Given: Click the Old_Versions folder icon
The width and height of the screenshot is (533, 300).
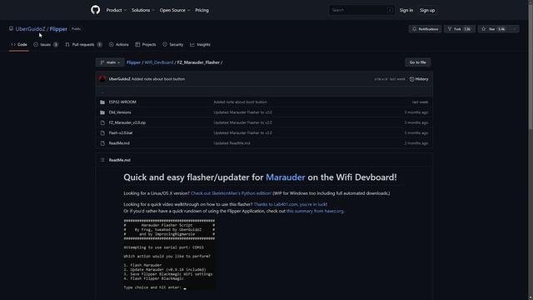Looking at the screenshot, I should point(102,112).
